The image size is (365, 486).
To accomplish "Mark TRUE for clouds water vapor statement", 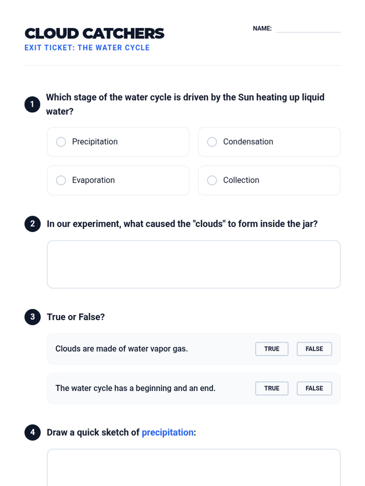I will 272,349.
